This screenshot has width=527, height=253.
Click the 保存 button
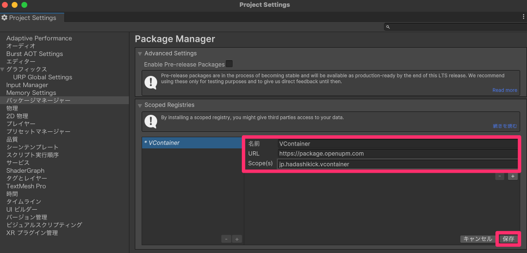click(509, 239)
